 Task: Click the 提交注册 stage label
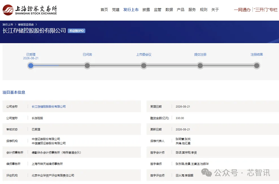pos(200,54)
